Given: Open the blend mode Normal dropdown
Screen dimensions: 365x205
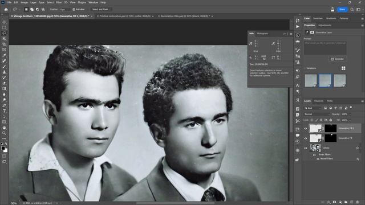Looking at the screenshot, I should [317, 114].
